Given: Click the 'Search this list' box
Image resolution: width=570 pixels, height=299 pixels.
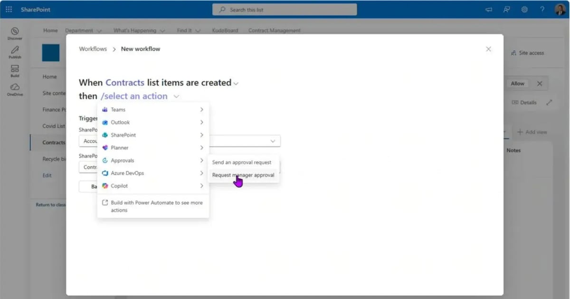Looking at the screenshot, I should [285, 10].
